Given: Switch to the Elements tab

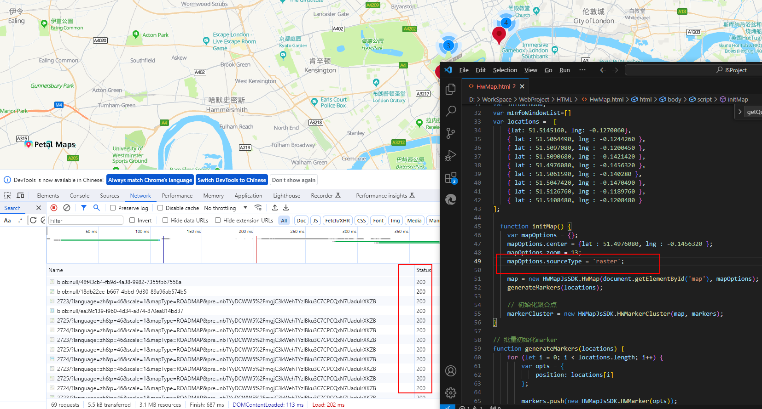Looking at the screenshot, I should (x=48, y=195).
